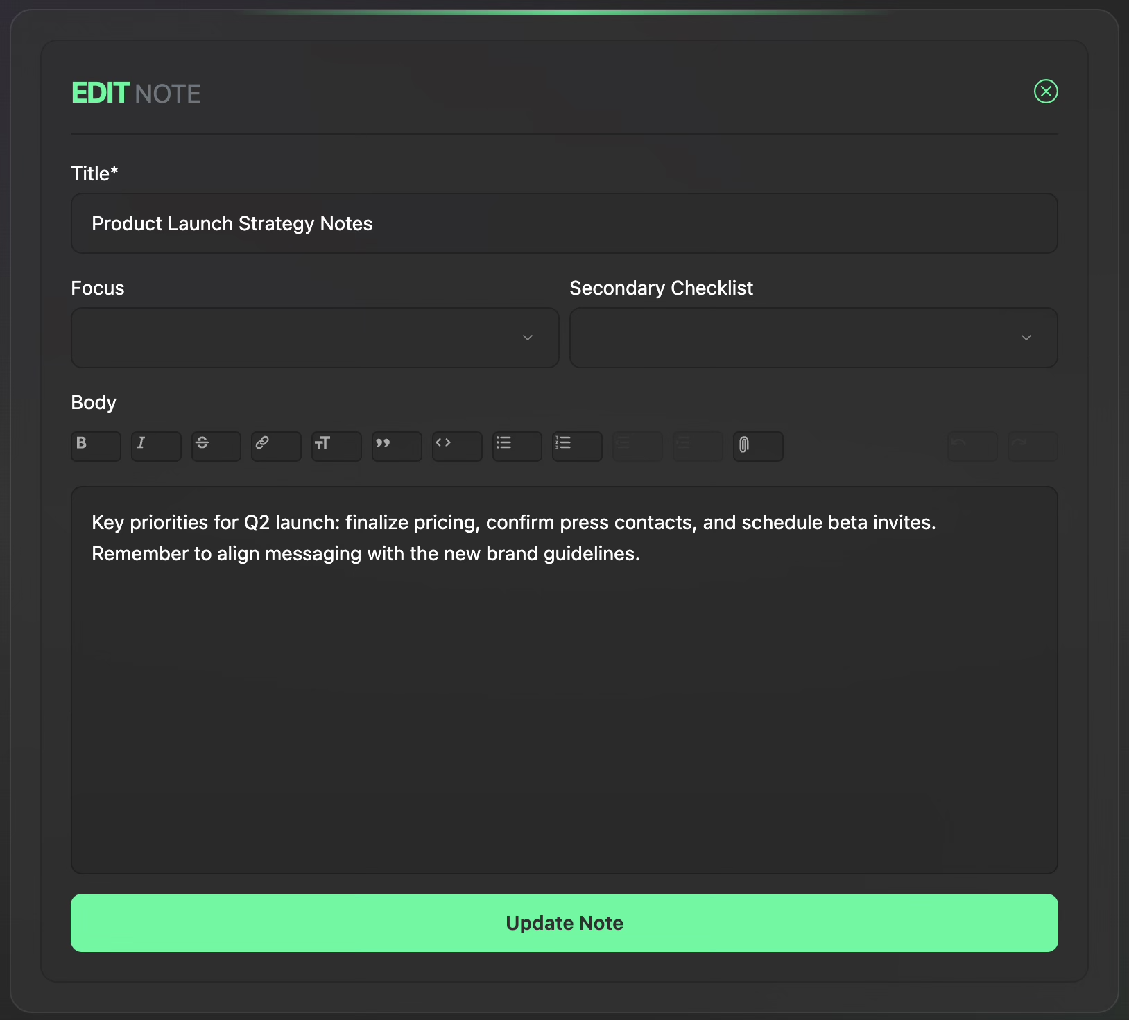Viewport: 1129px width, 1020px height.
Task: Apply italic formatting to the note body
Action: pyautogui.click(x=156, y=446)
